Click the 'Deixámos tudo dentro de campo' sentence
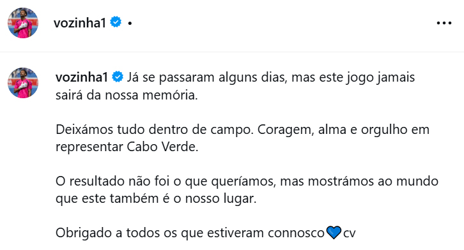 [155, 129]
